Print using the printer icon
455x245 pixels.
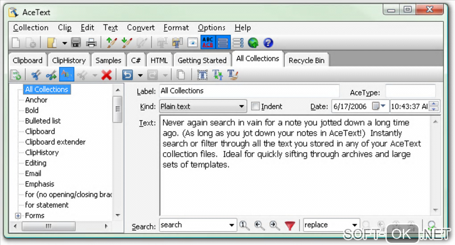pyautogui.click(x=91, y=43)
